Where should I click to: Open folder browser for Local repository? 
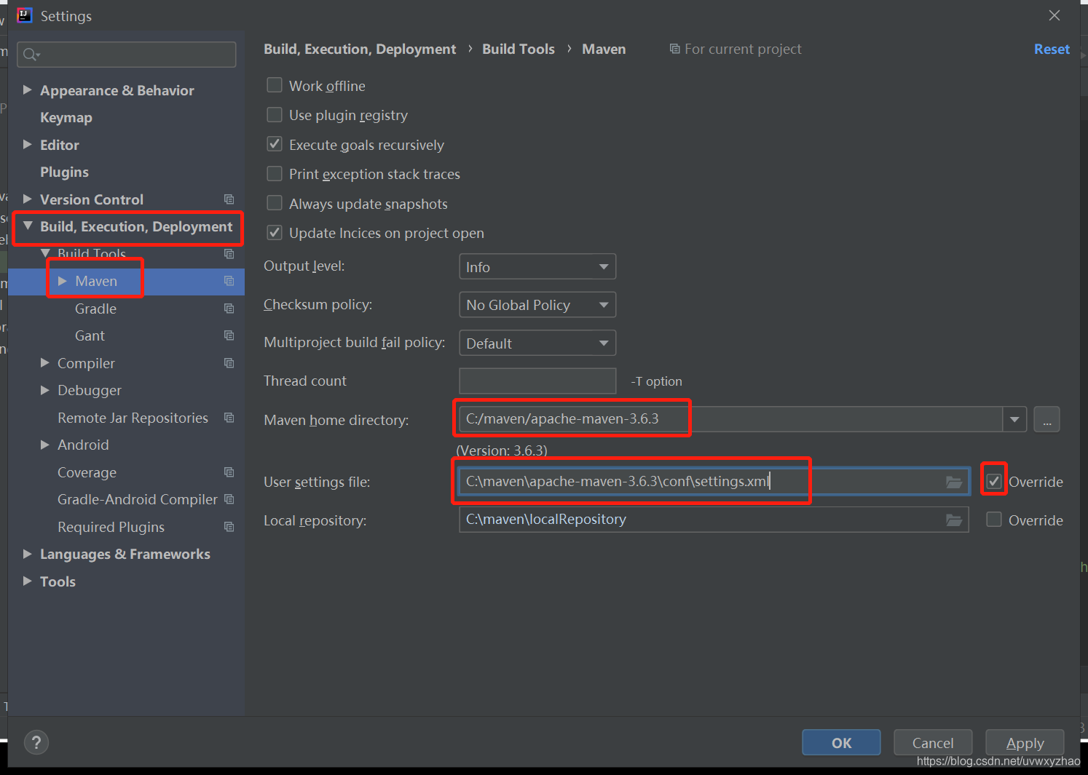coord(953,520)
